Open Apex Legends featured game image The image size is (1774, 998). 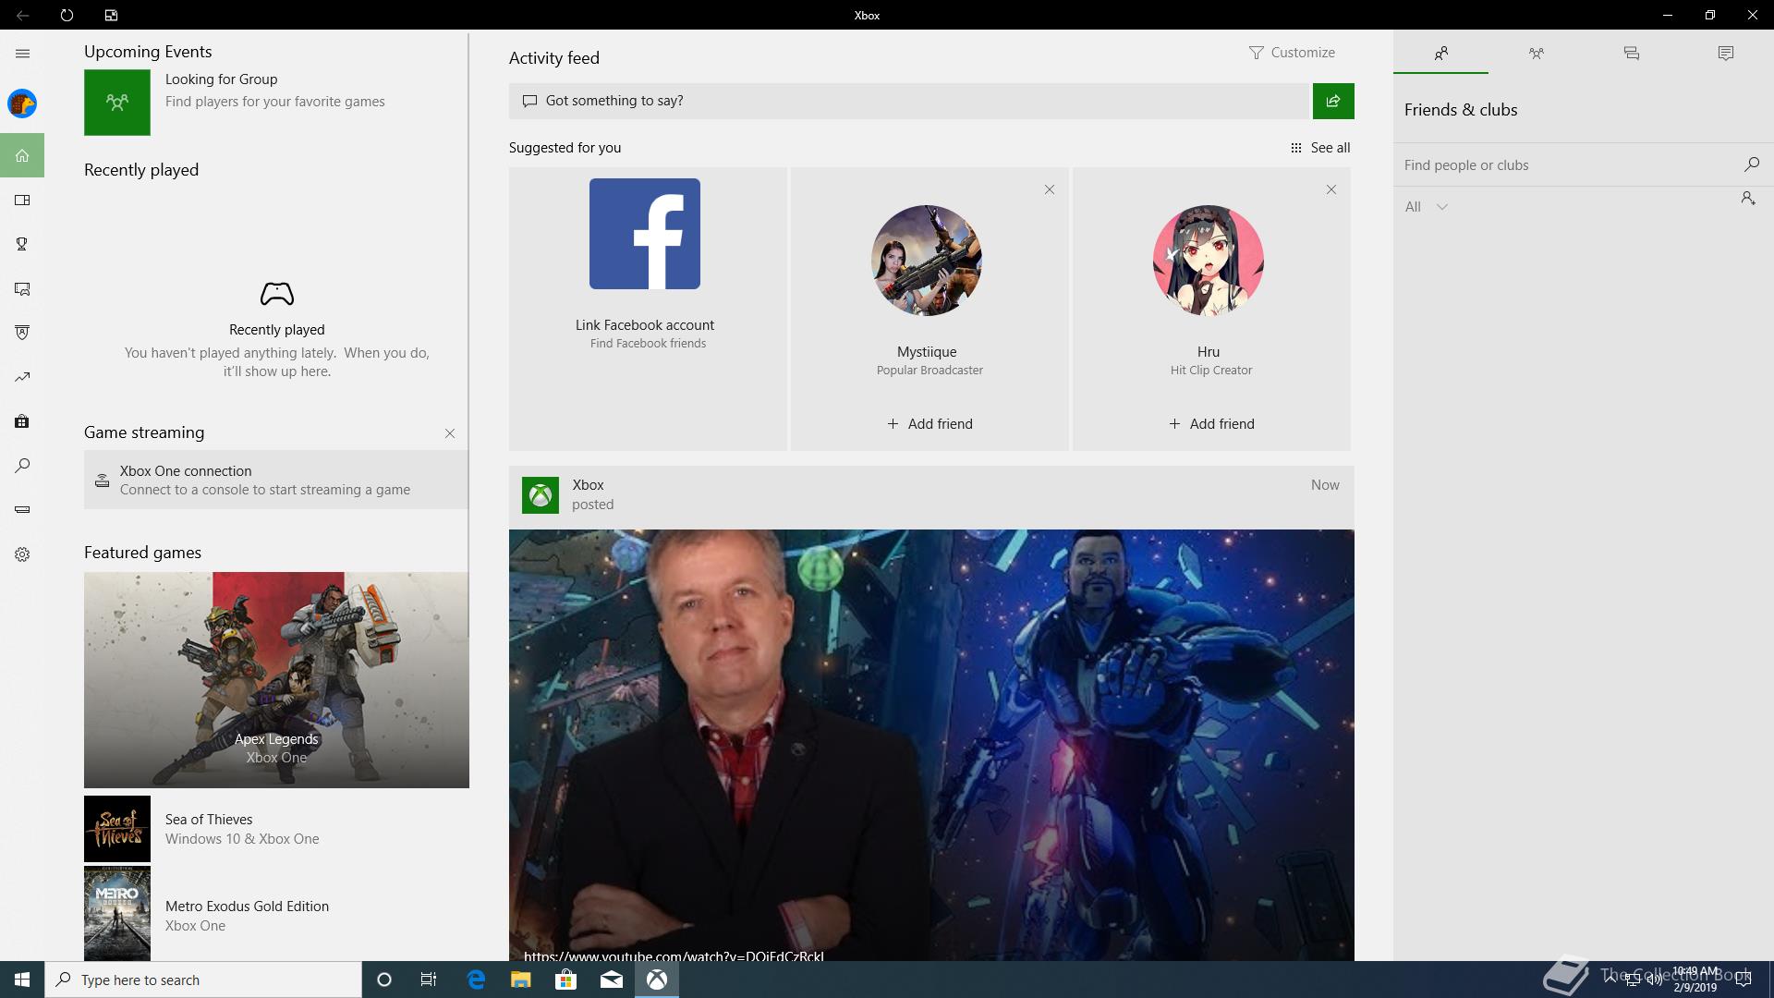coord(276,680)
